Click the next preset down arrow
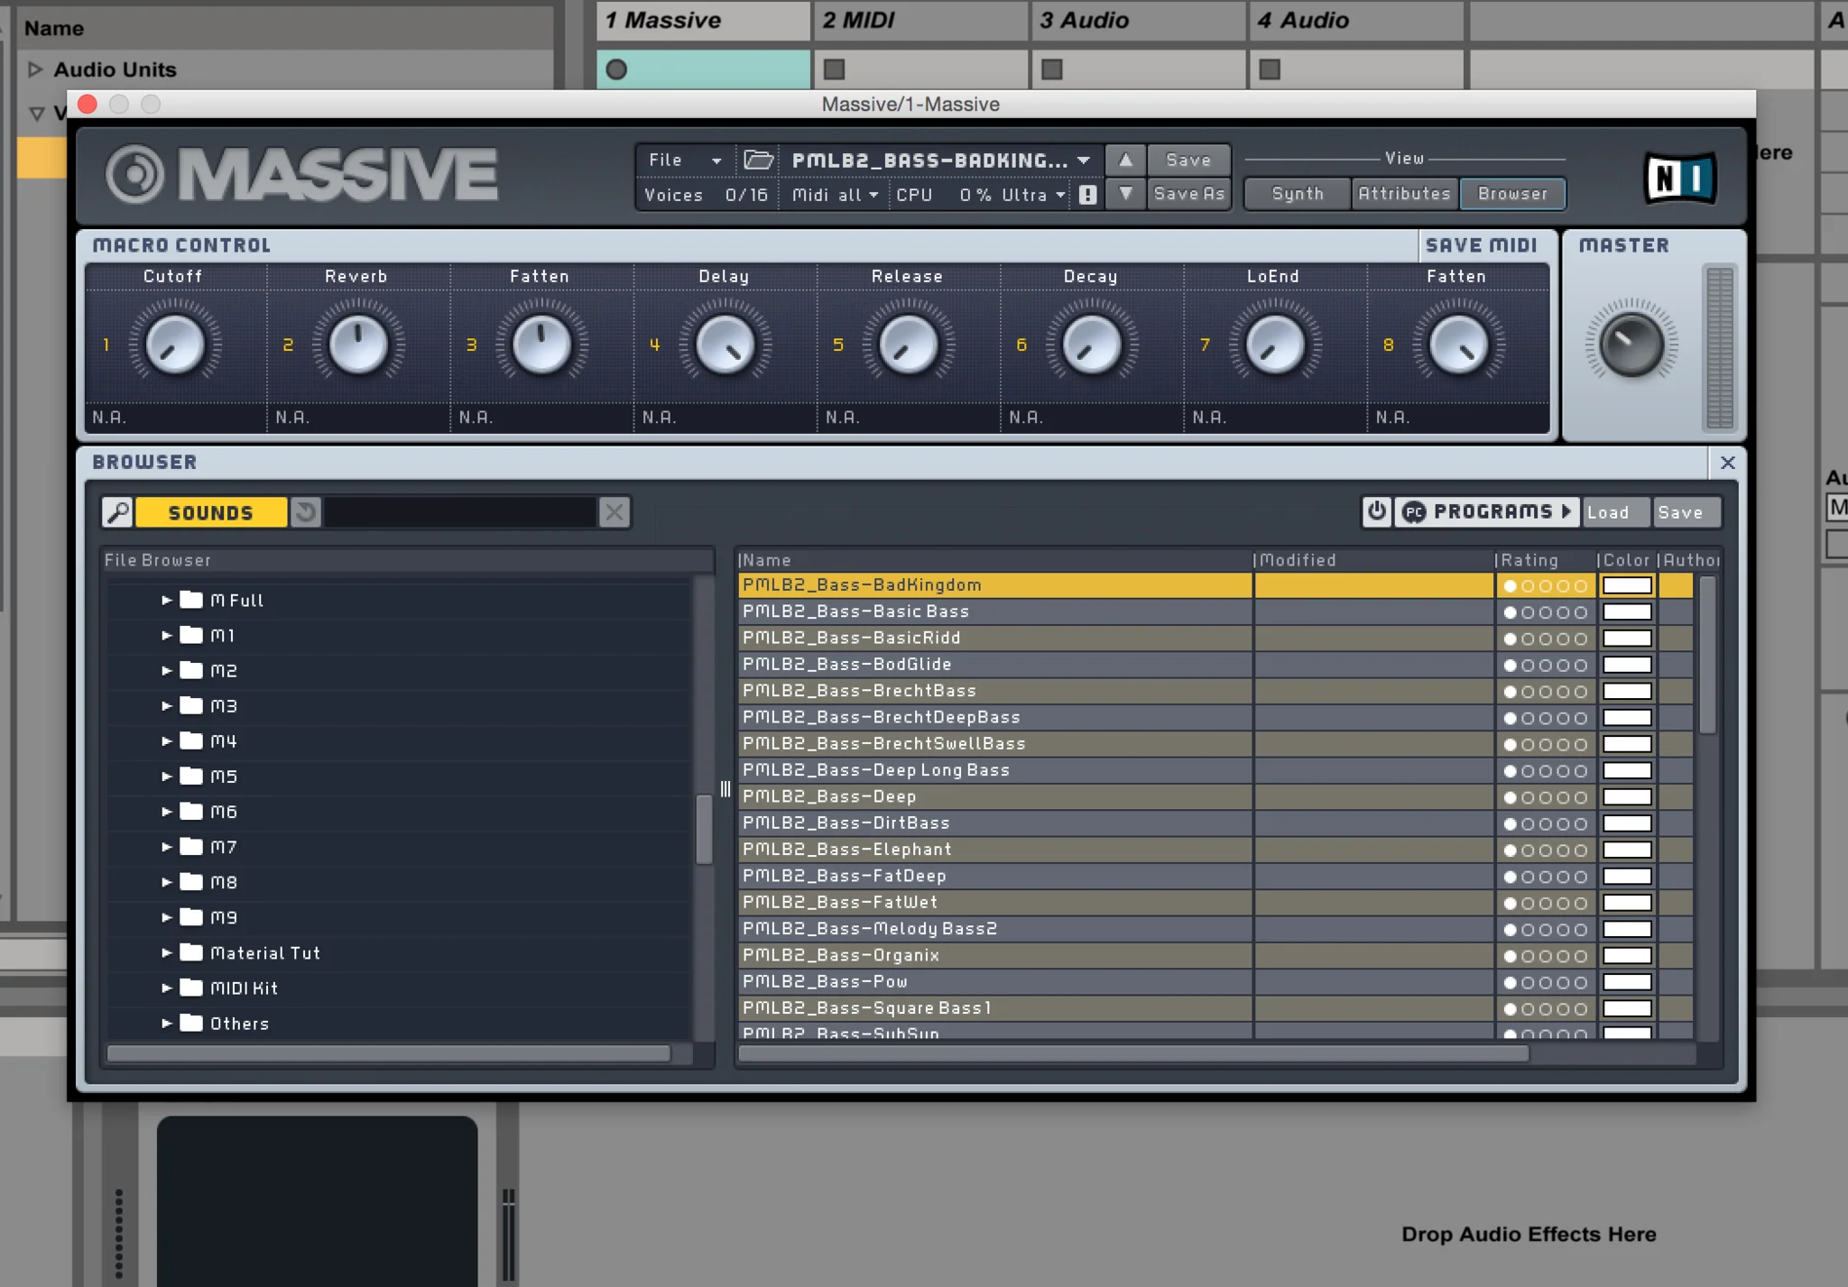 click(1125, 194)
